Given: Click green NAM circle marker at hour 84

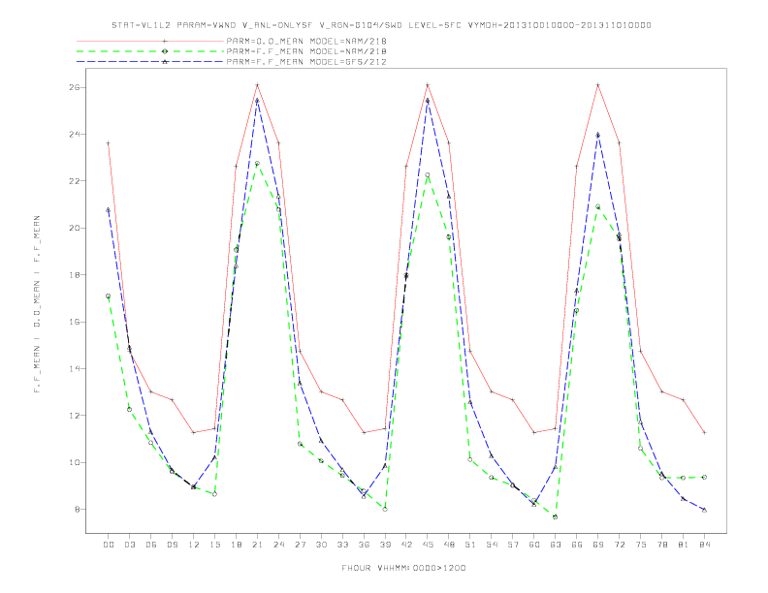Looking at the screenshot, I should [x=704, y=477].
